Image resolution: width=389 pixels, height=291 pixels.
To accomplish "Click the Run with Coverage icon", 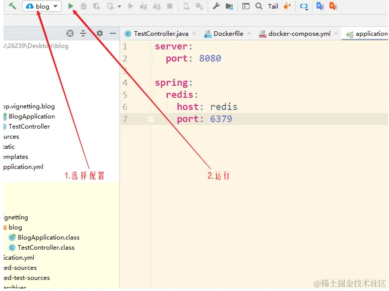I will 97,6.
